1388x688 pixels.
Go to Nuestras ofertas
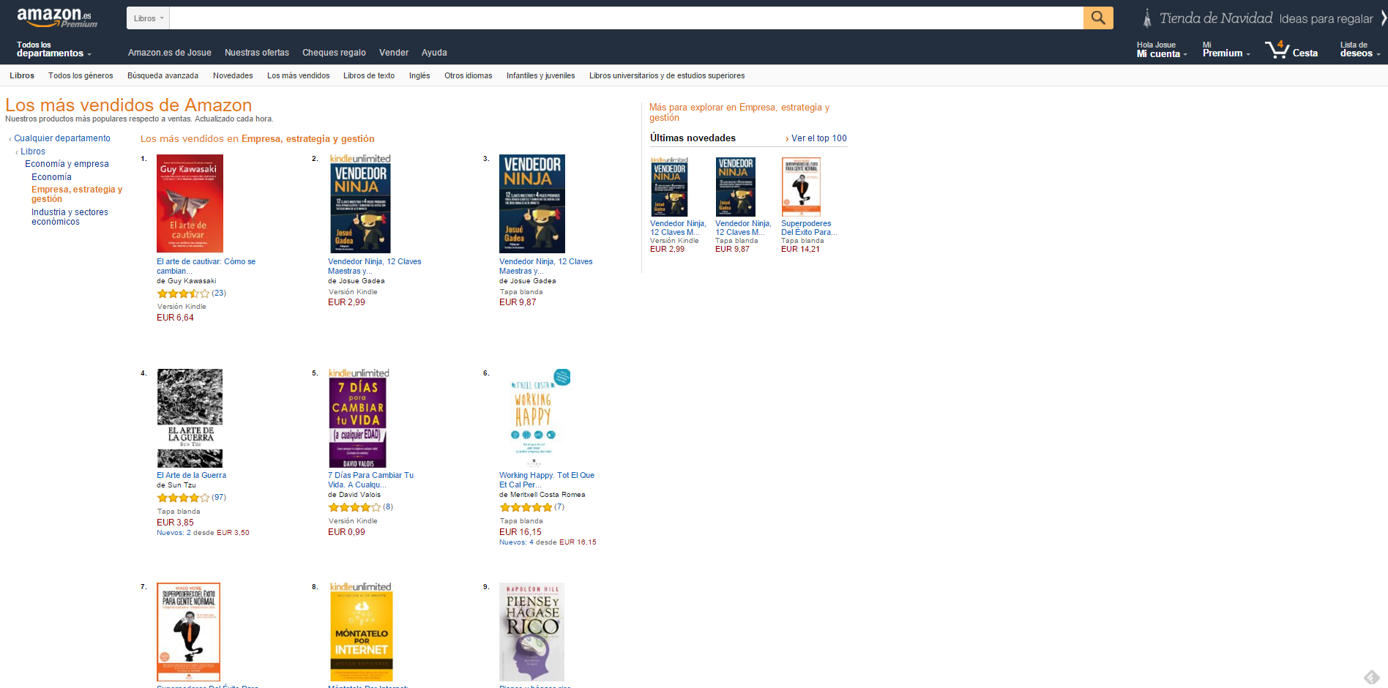tap(256, 53)
